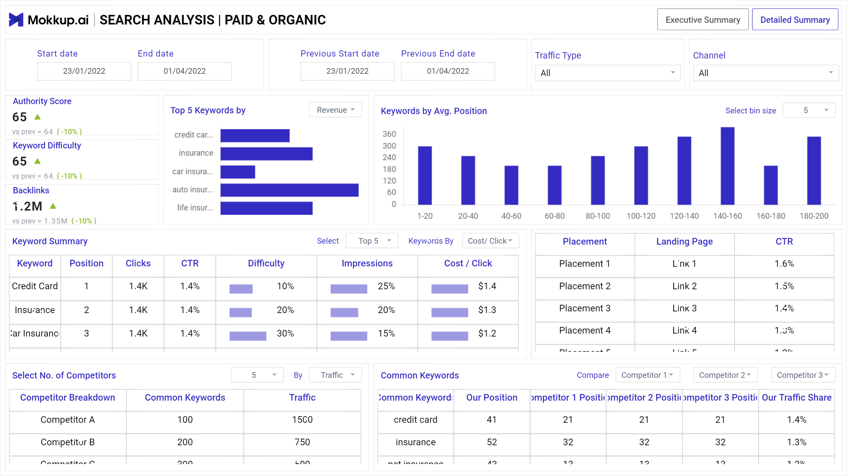Image resolution: width=847 pixels, height=476 pixels.
Task: Open the Cost/ Click keywords dropdown
Action: (490, 241)
